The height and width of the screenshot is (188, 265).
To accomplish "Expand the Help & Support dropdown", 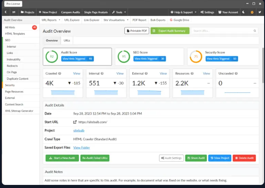I will pos(183,12).
